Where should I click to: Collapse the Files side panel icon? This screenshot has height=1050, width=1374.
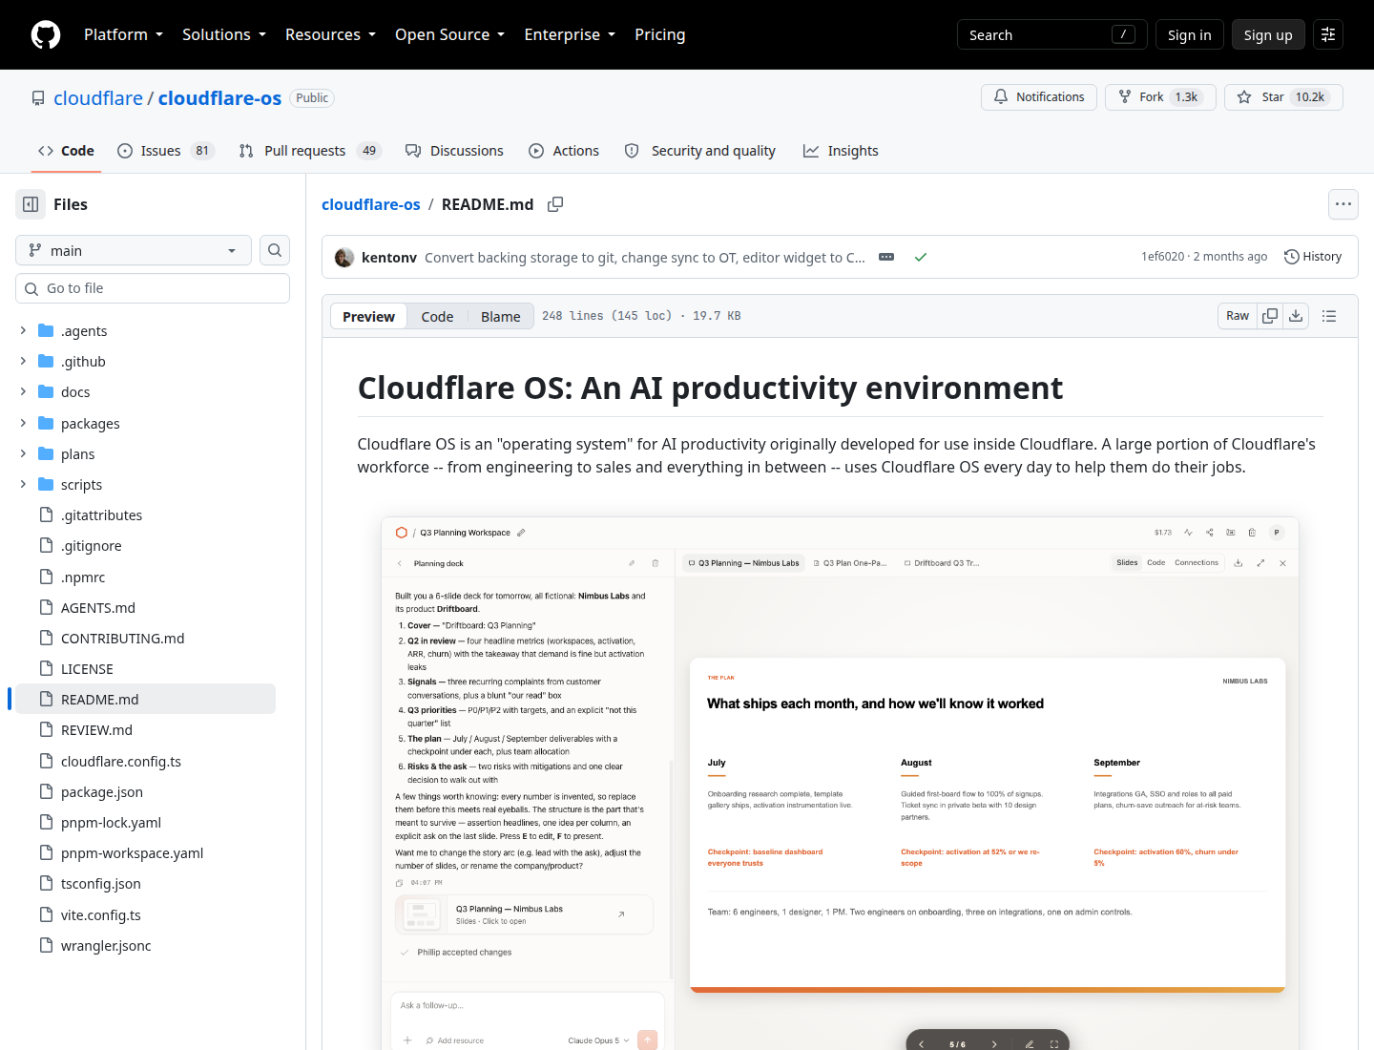click(31, 204)
